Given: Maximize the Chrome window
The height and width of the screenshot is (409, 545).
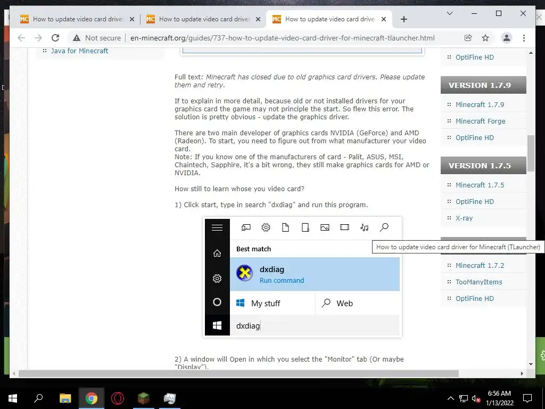Looking at the screenshot, I should (x=498, y=13).
